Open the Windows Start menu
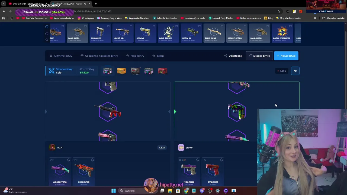Image resolution: width=347 pixels, height=195 pixels. pos(114,191)
